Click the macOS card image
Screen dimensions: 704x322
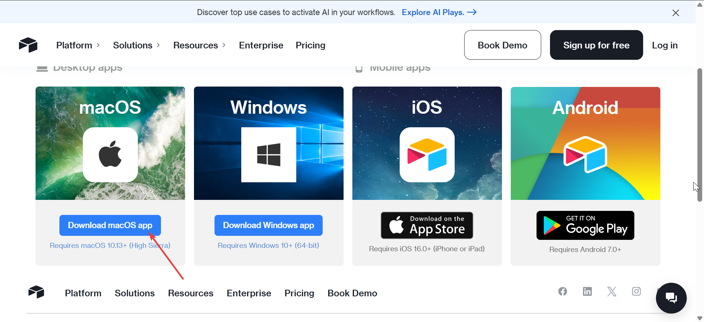tap(110, 143)
